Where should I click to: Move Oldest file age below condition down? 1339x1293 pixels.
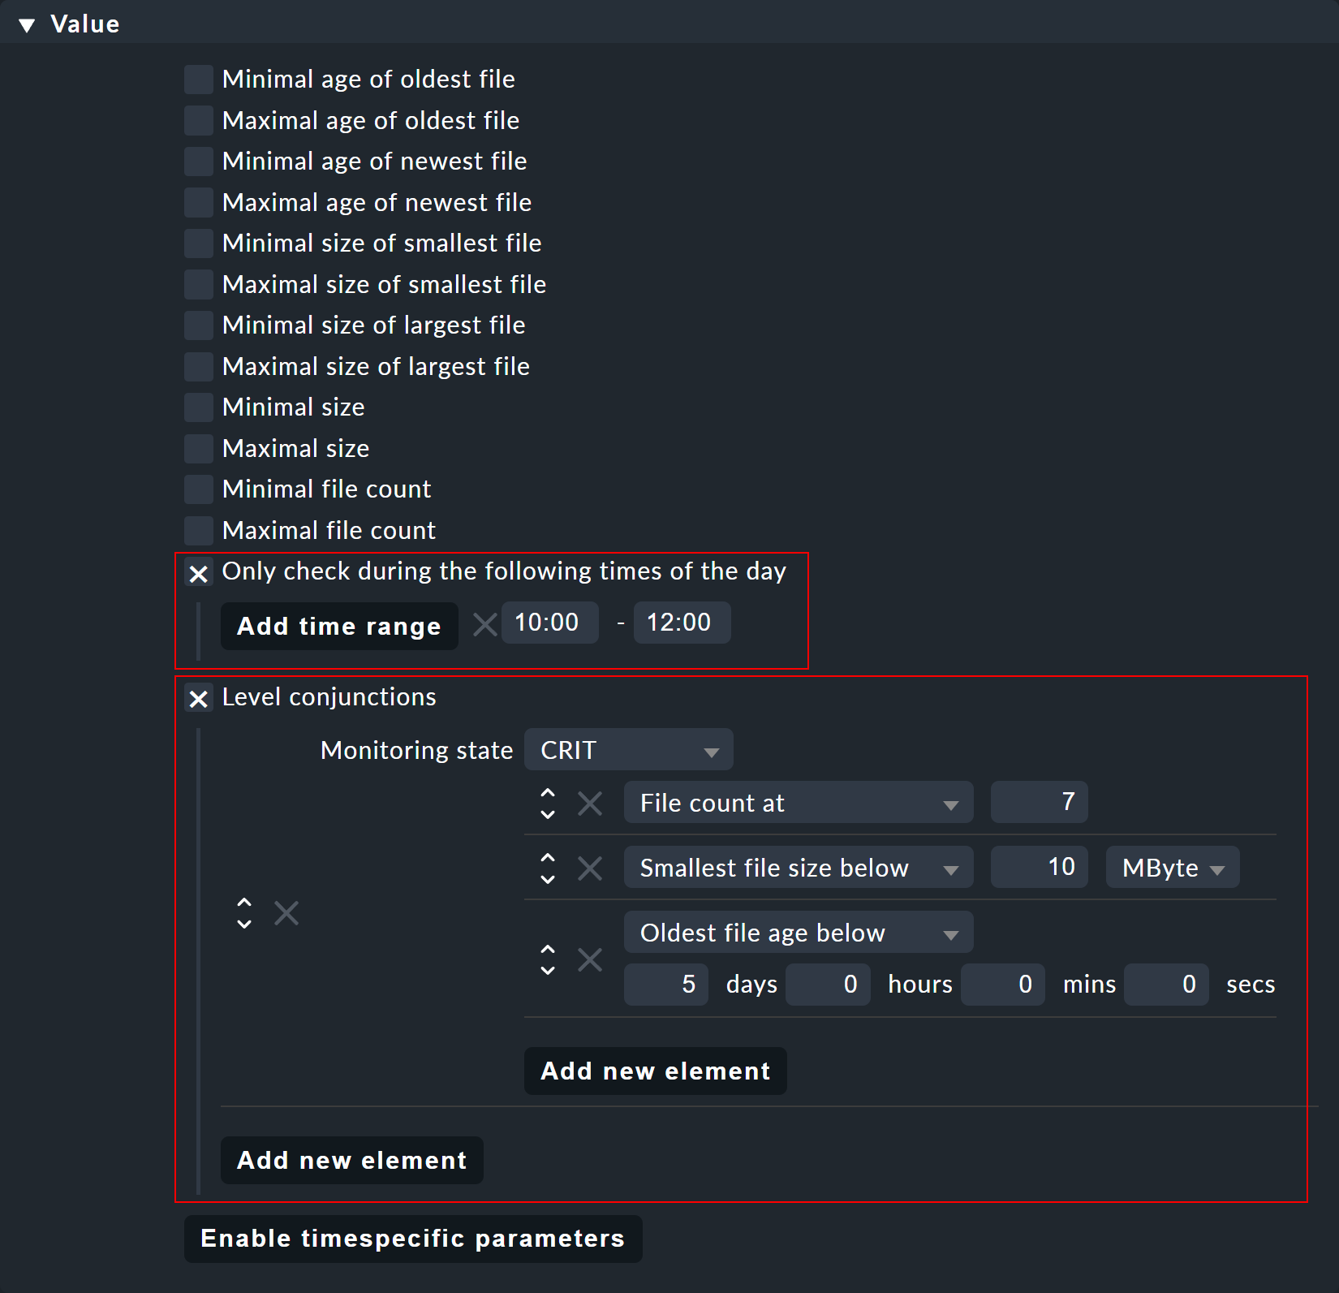[548, 970]
